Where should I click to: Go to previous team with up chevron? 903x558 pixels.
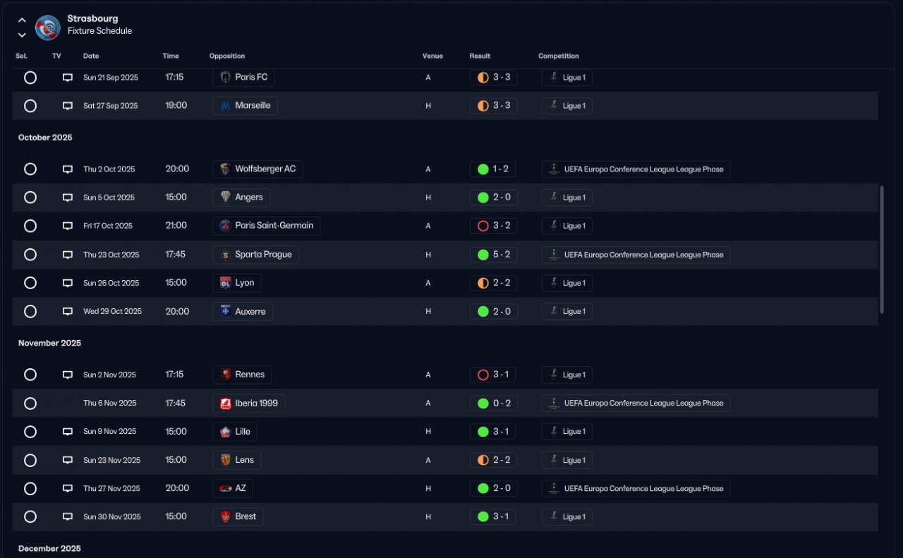tap(22, 20)
